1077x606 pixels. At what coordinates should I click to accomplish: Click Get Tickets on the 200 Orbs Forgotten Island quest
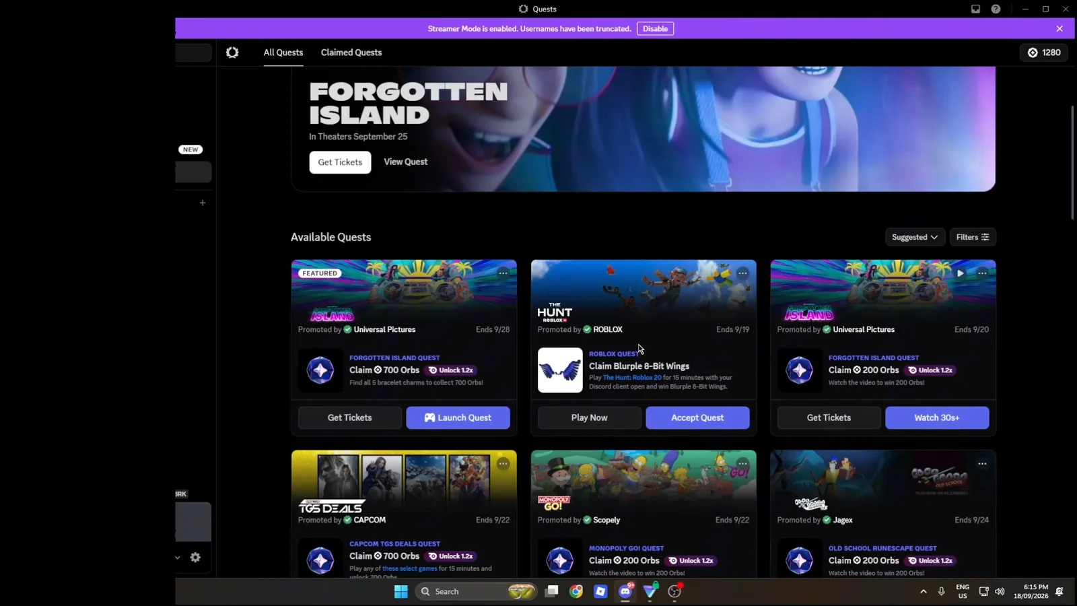point(829,417)
